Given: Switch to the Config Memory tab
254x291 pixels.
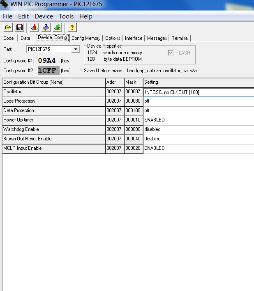Looking at the screenshot, I should 86,38.
